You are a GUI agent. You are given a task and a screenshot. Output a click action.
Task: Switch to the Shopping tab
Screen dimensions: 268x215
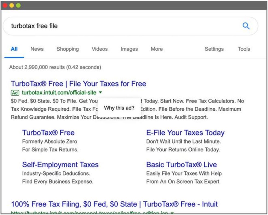pos(68,49)
